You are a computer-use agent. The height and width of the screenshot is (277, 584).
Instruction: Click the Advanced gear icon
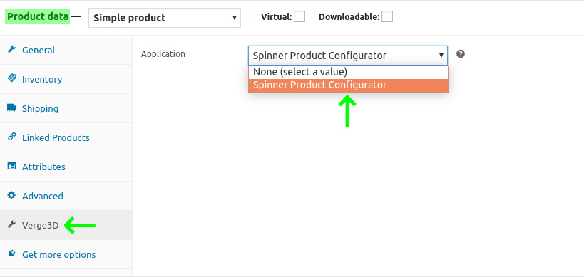(11, 195)
